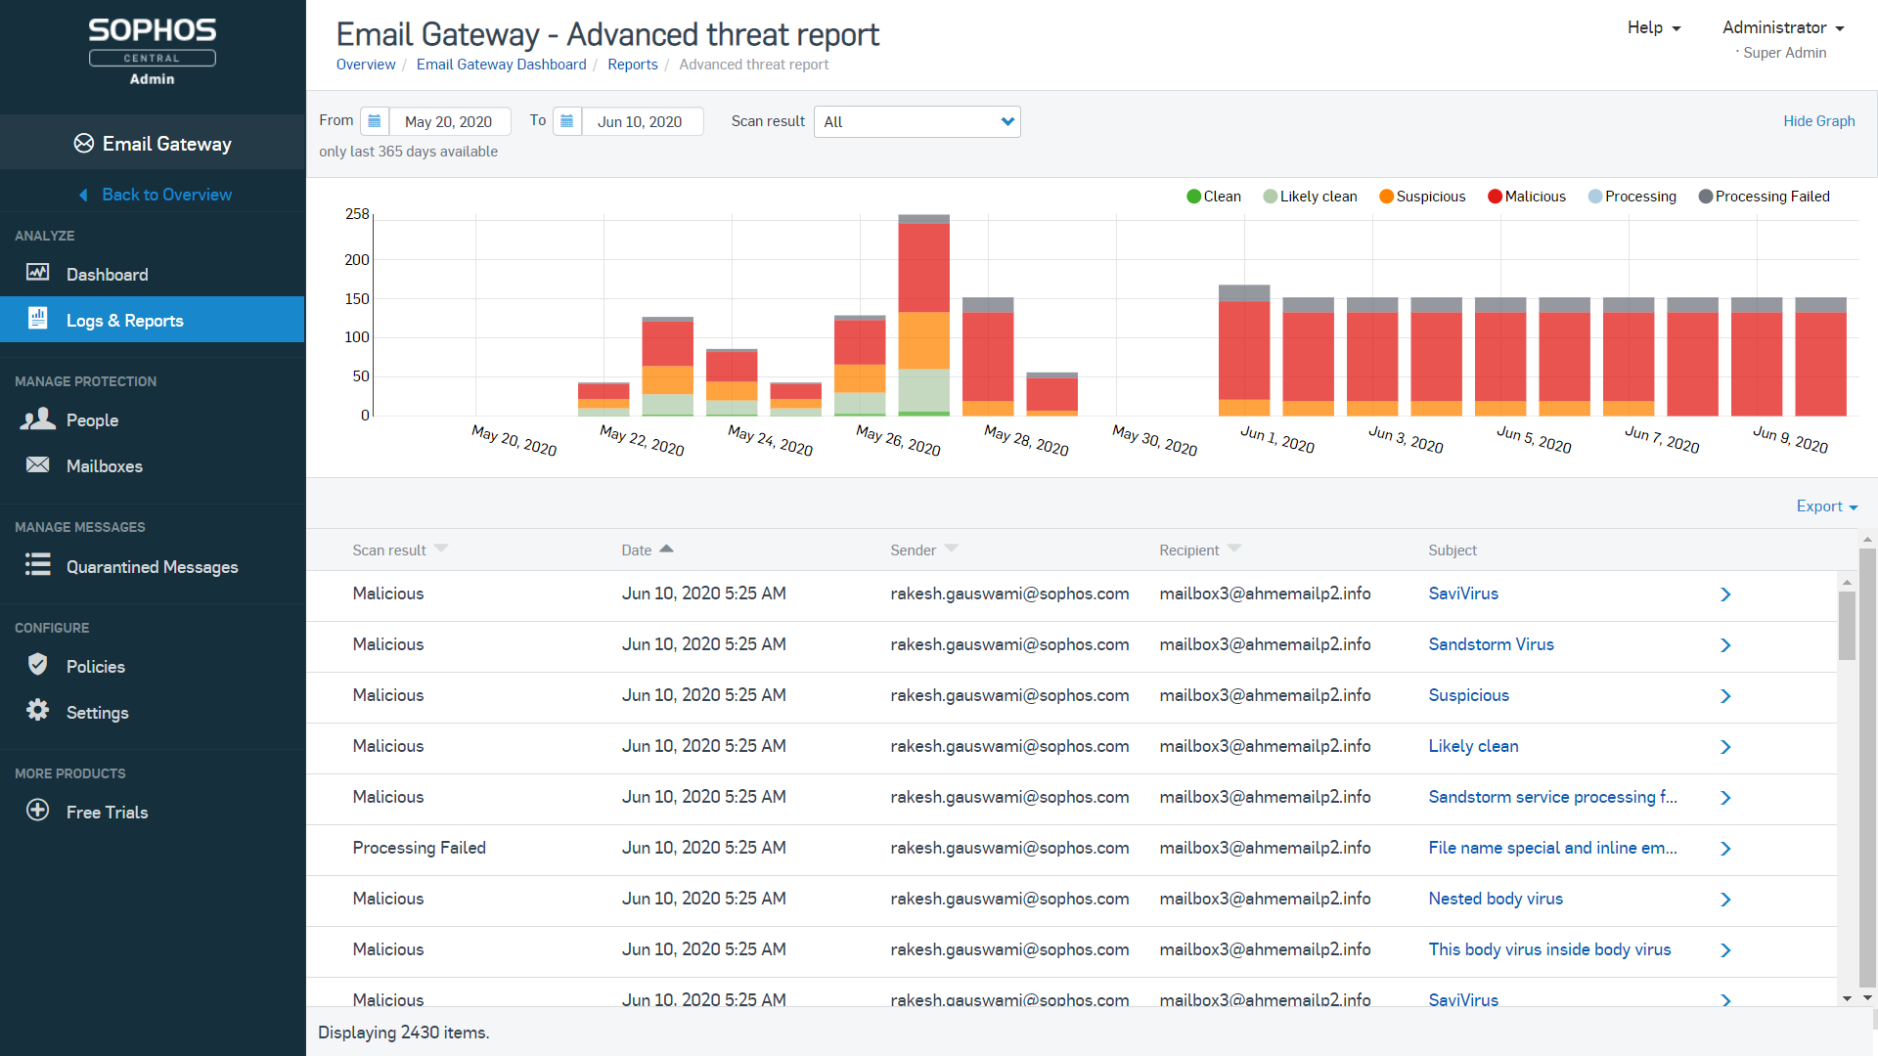Toggle the Processing Failed legend series
The width and height of the screenshot is (1878, 1056).
click(1764, 197)
